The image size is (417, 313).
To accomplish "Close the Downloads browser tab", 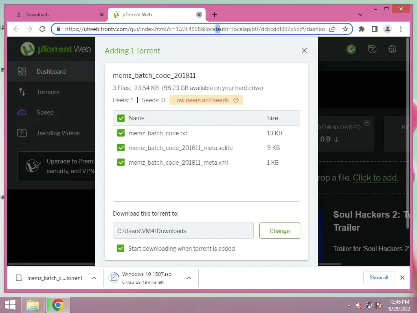I will [101, 15].
